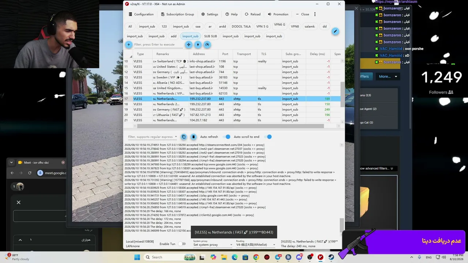Click the Windows Start button
This screenshot has width=468, height=263.
point(137,257)
